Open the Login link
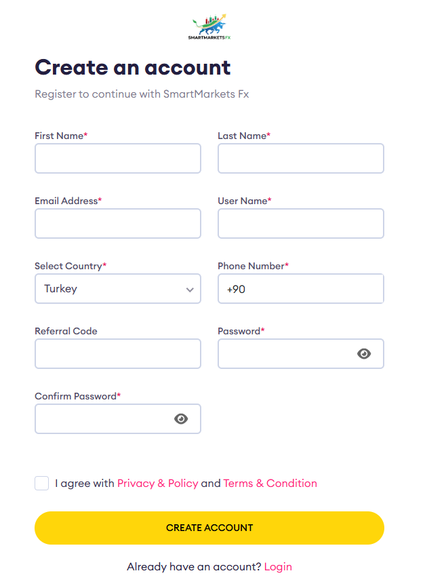The height and width of the screenshot is (588, 425). click(278, 566)
